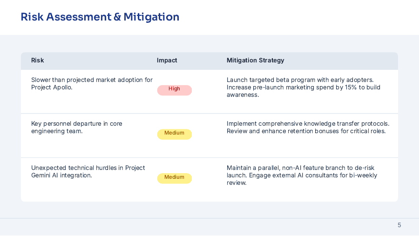The width and height of the screenshot is (419, 236).
Task: Select the 'Risk' column header
Action: pos(38,61)
